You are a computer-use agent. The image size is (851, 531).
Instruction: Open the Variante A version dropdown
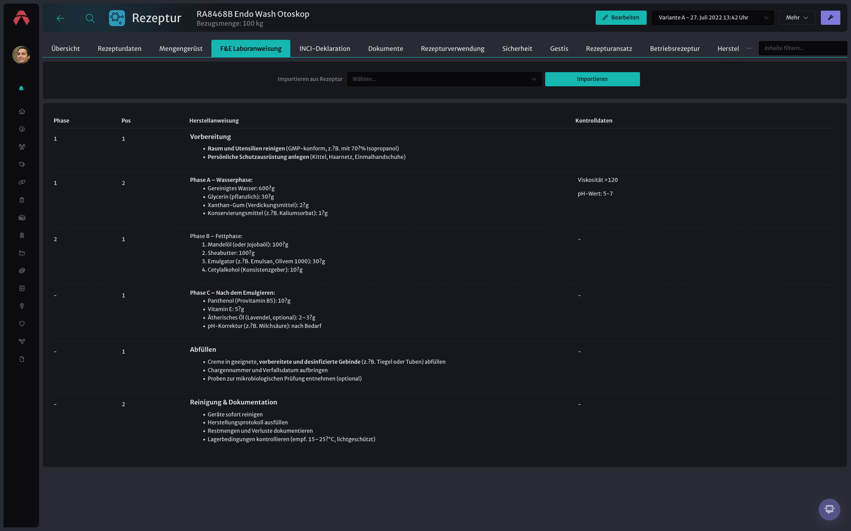click(x=713, y=18)
